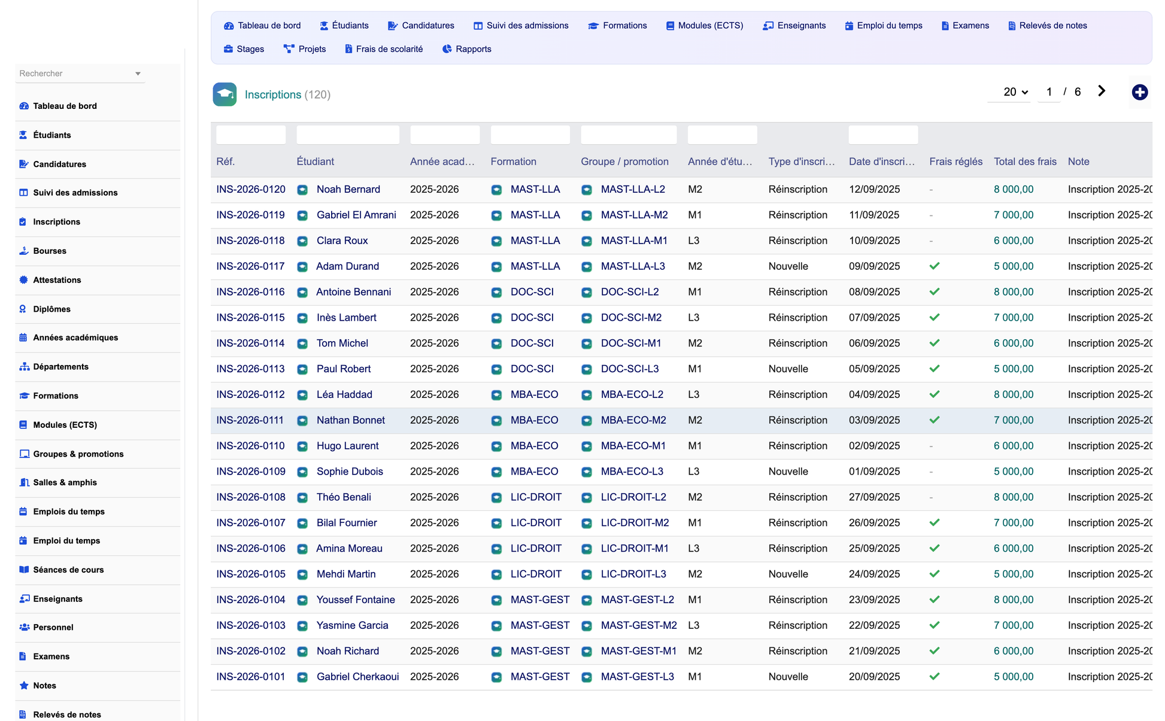Click the date 01/09/2025

tap(874, 471)
